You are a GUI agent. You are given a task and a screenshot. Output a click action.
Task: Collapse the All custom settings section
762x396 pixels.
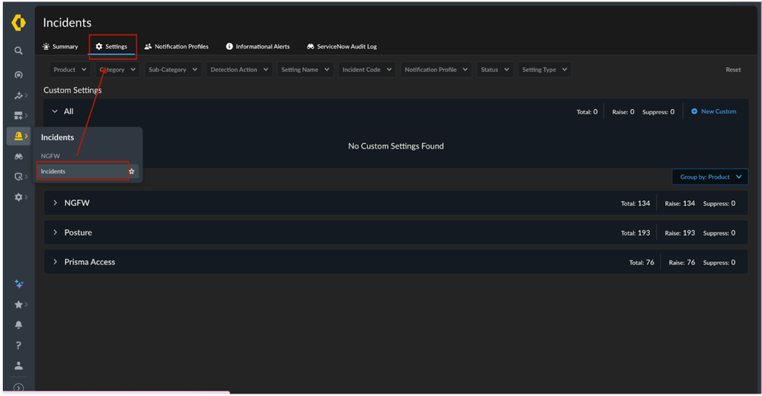click(55, 111)
